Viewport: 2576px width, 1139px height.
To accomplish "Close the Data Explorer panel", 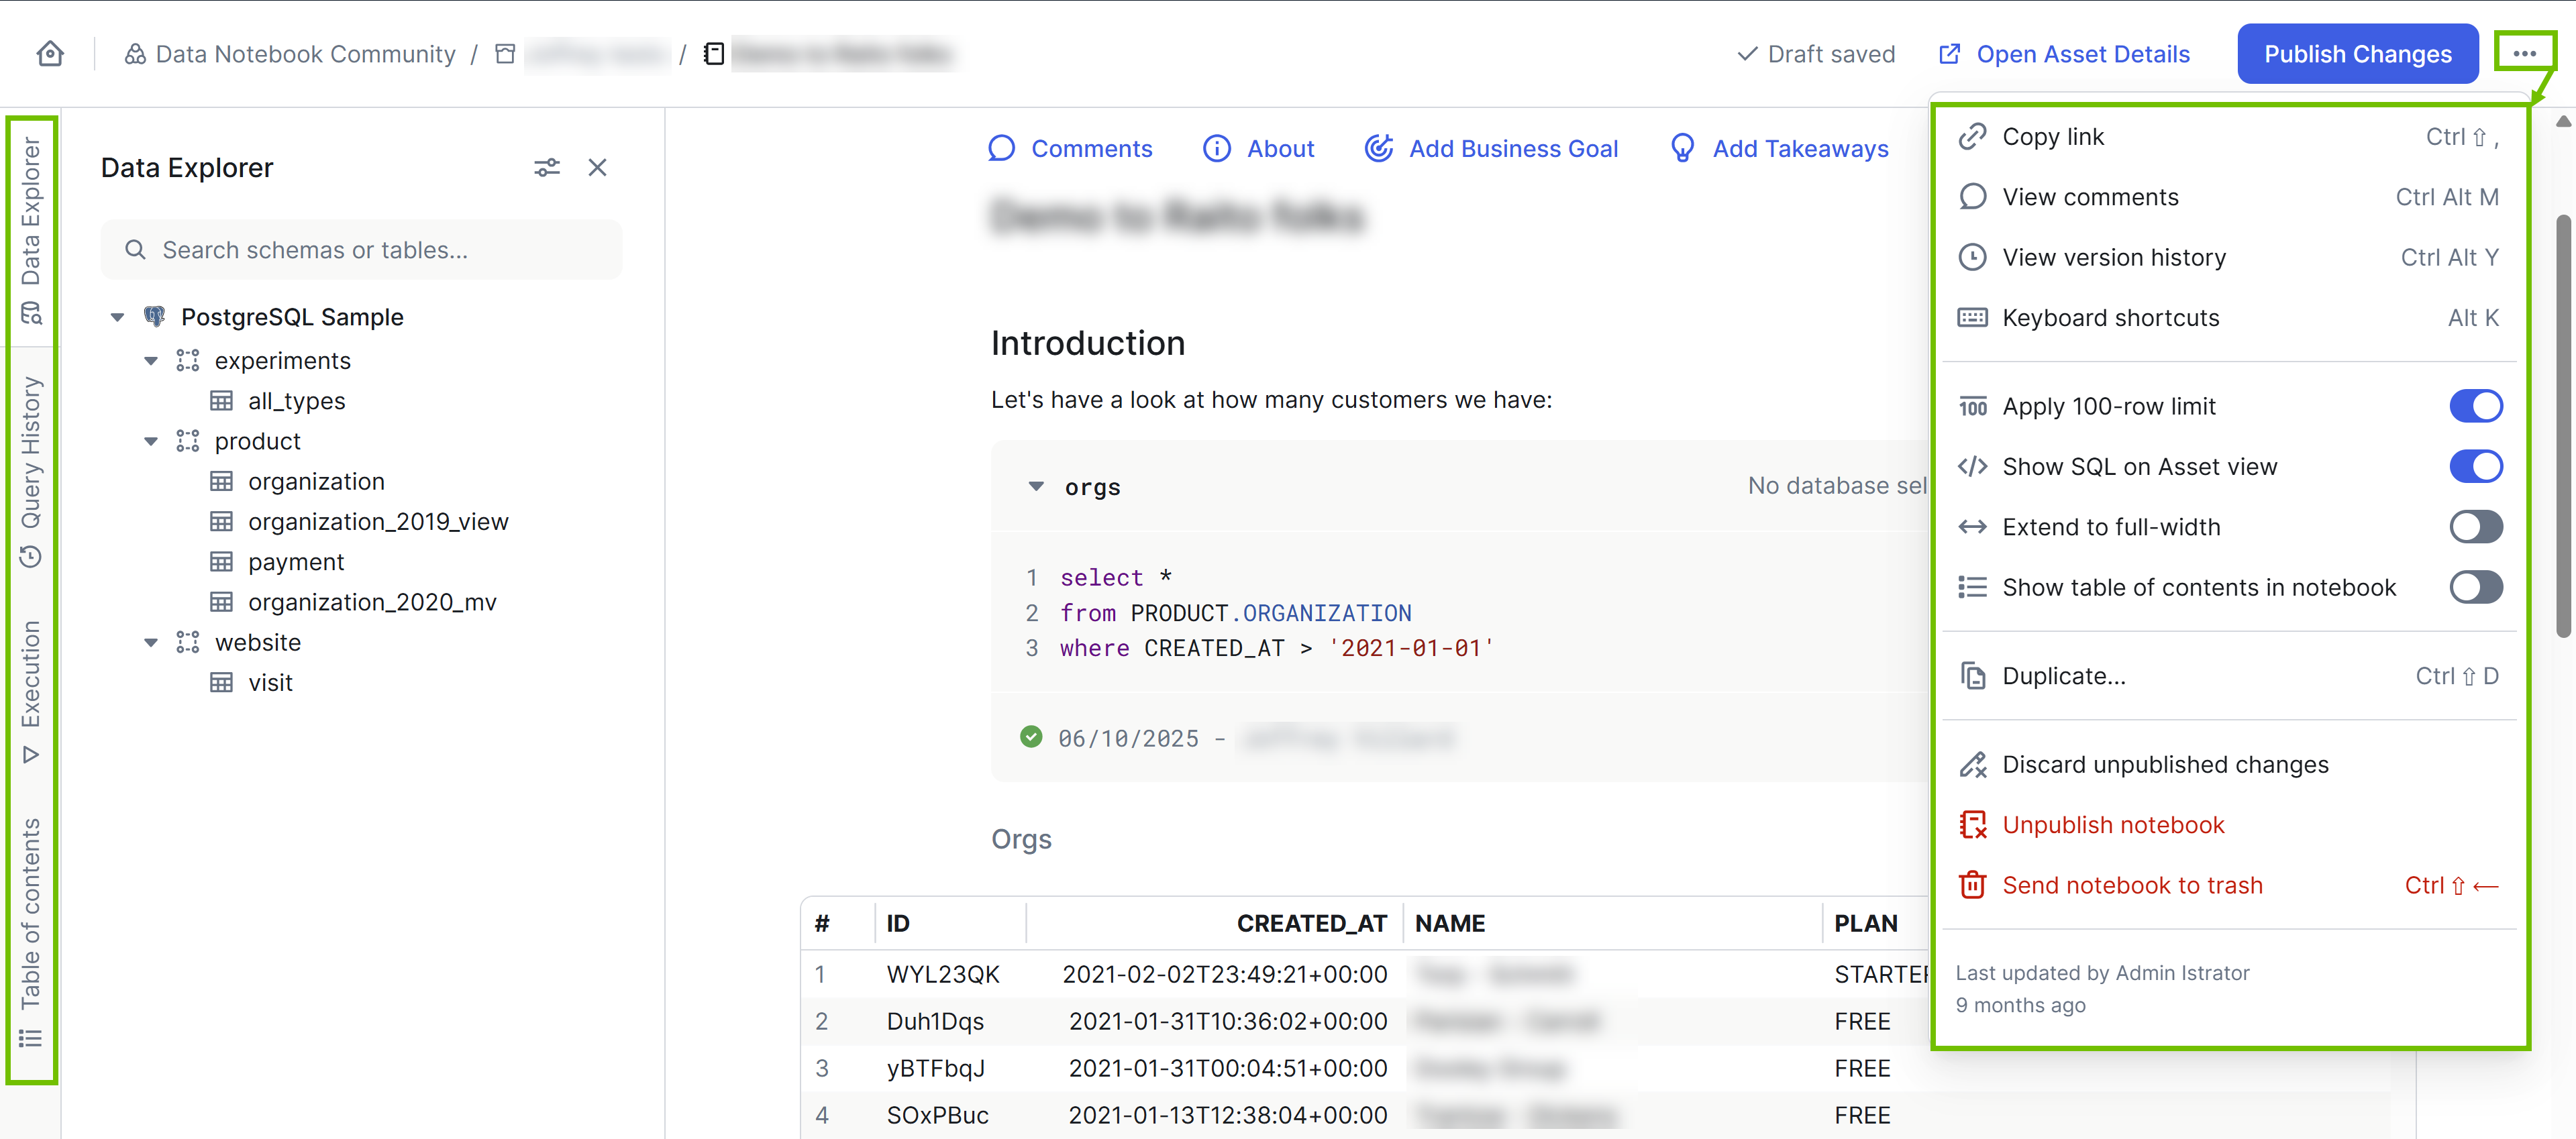I will 597,168.
